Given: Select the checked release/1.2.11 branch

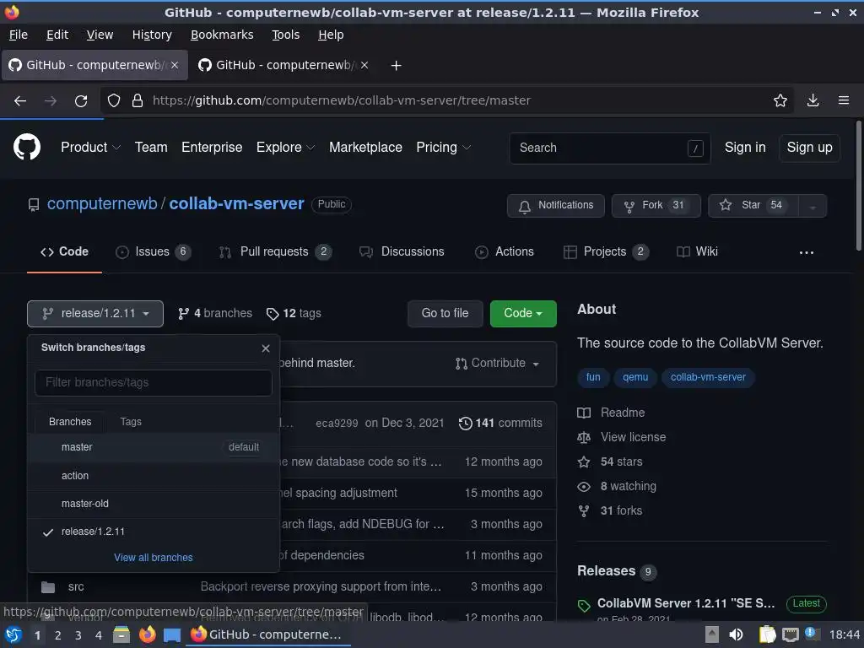Looking at the screenshot, I should coord(154,532).
